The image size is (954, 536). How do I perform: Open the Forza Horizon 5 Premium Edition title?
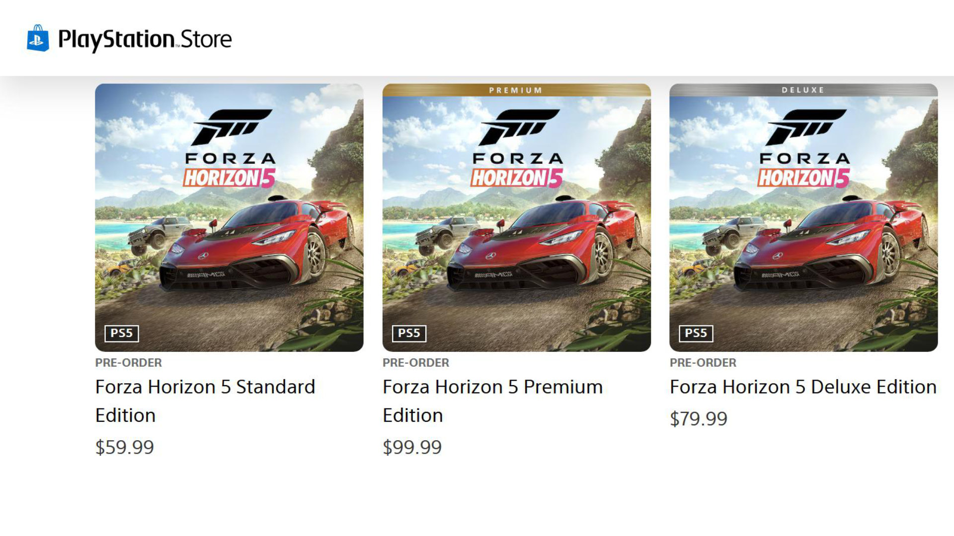pyautogui.click(x=492, y=401)
